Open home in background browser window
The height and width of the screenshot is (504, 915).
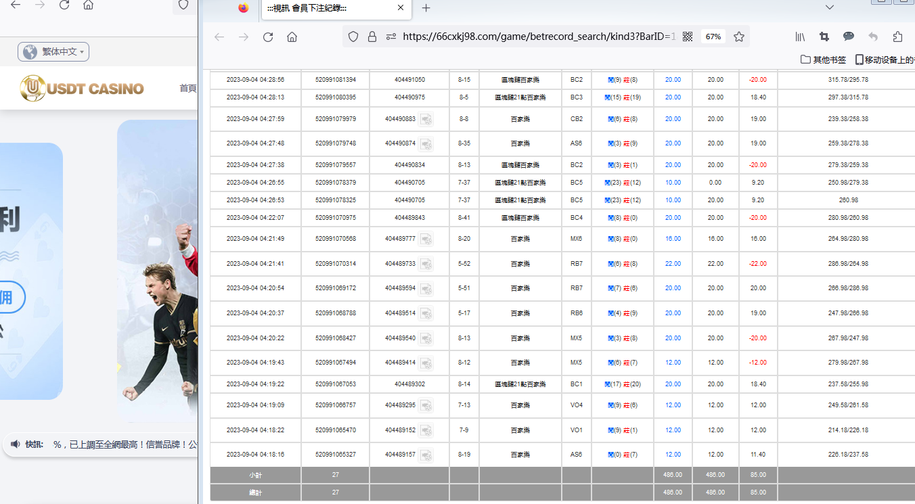(x=88, y=5)
